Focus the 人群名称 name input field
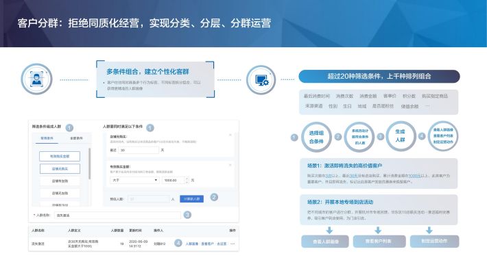The width and height of the screenshot is (487, 273). point(117,215)
